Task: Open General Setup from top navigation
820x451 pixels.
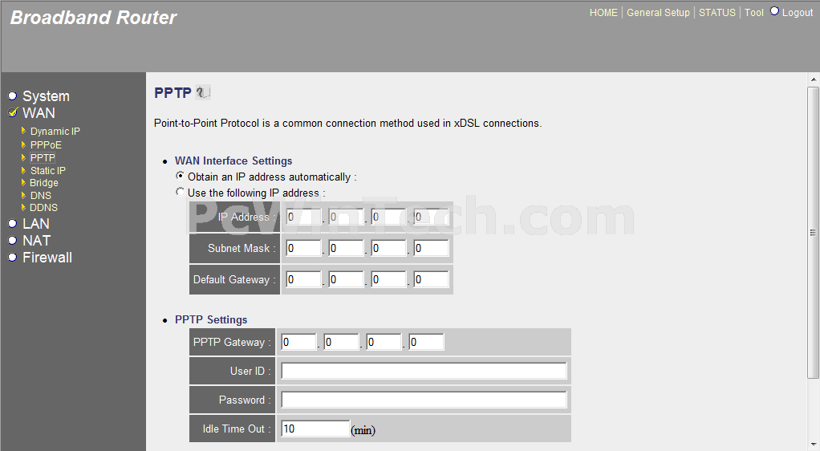Action: tap(658, 13)
